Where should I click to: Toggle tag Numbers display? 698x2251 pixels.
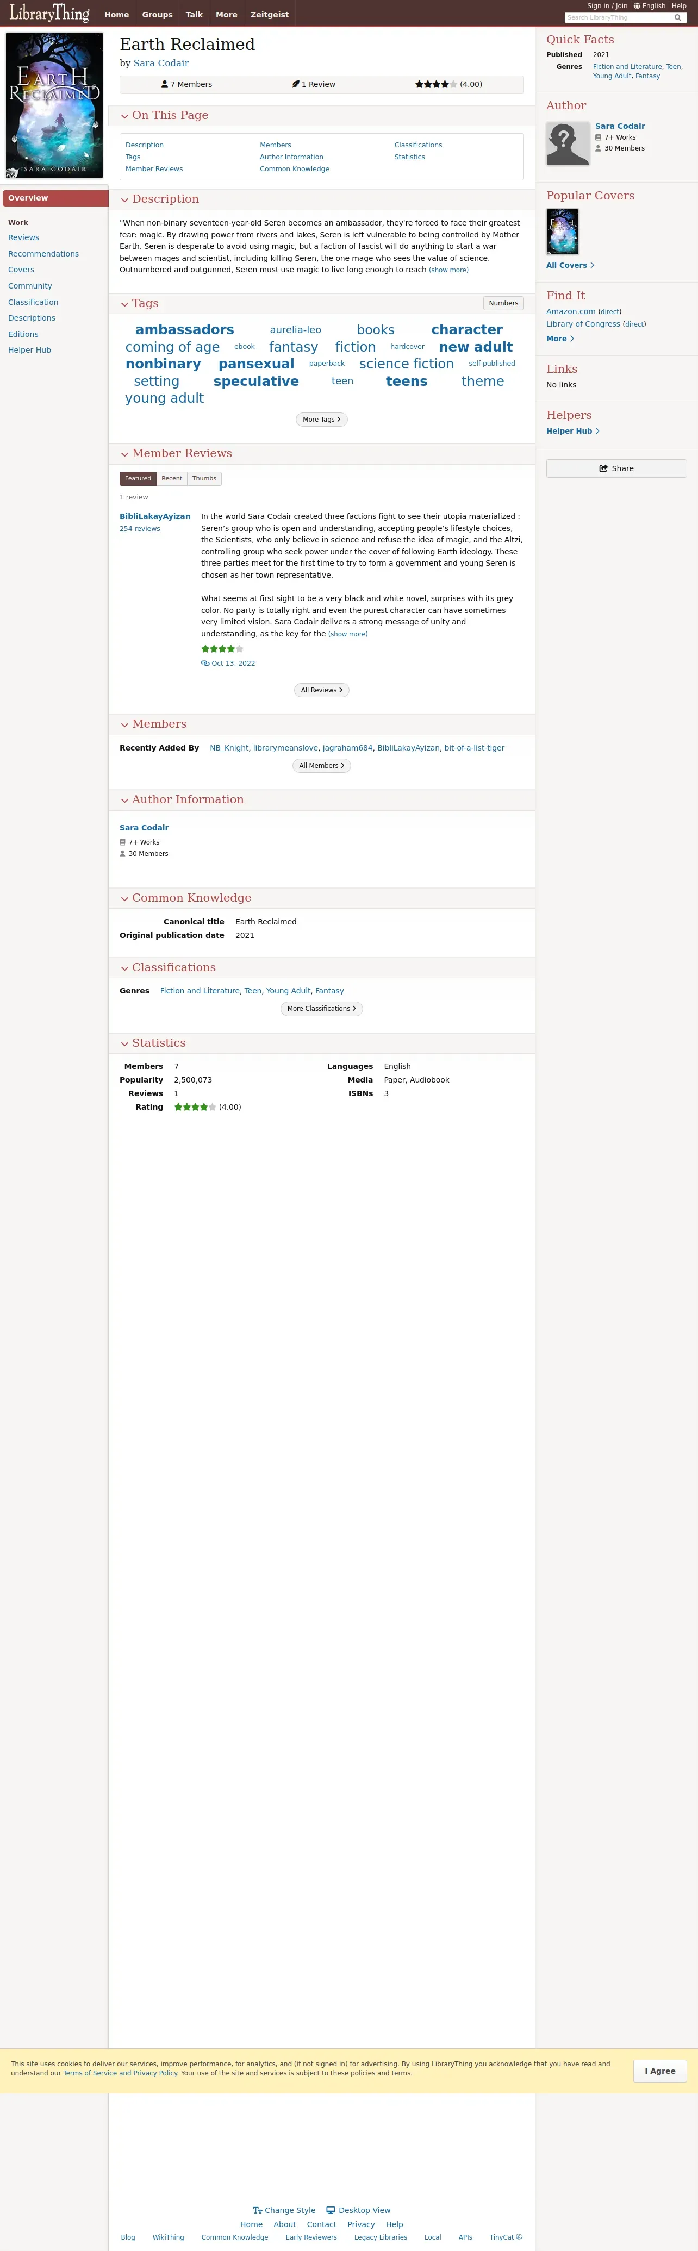pos(503,303)
